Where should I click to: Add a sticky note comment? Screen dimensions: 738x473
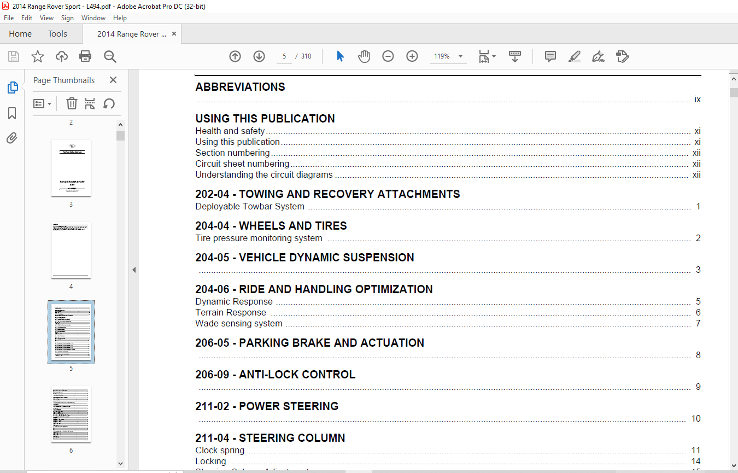click(550, 56)
